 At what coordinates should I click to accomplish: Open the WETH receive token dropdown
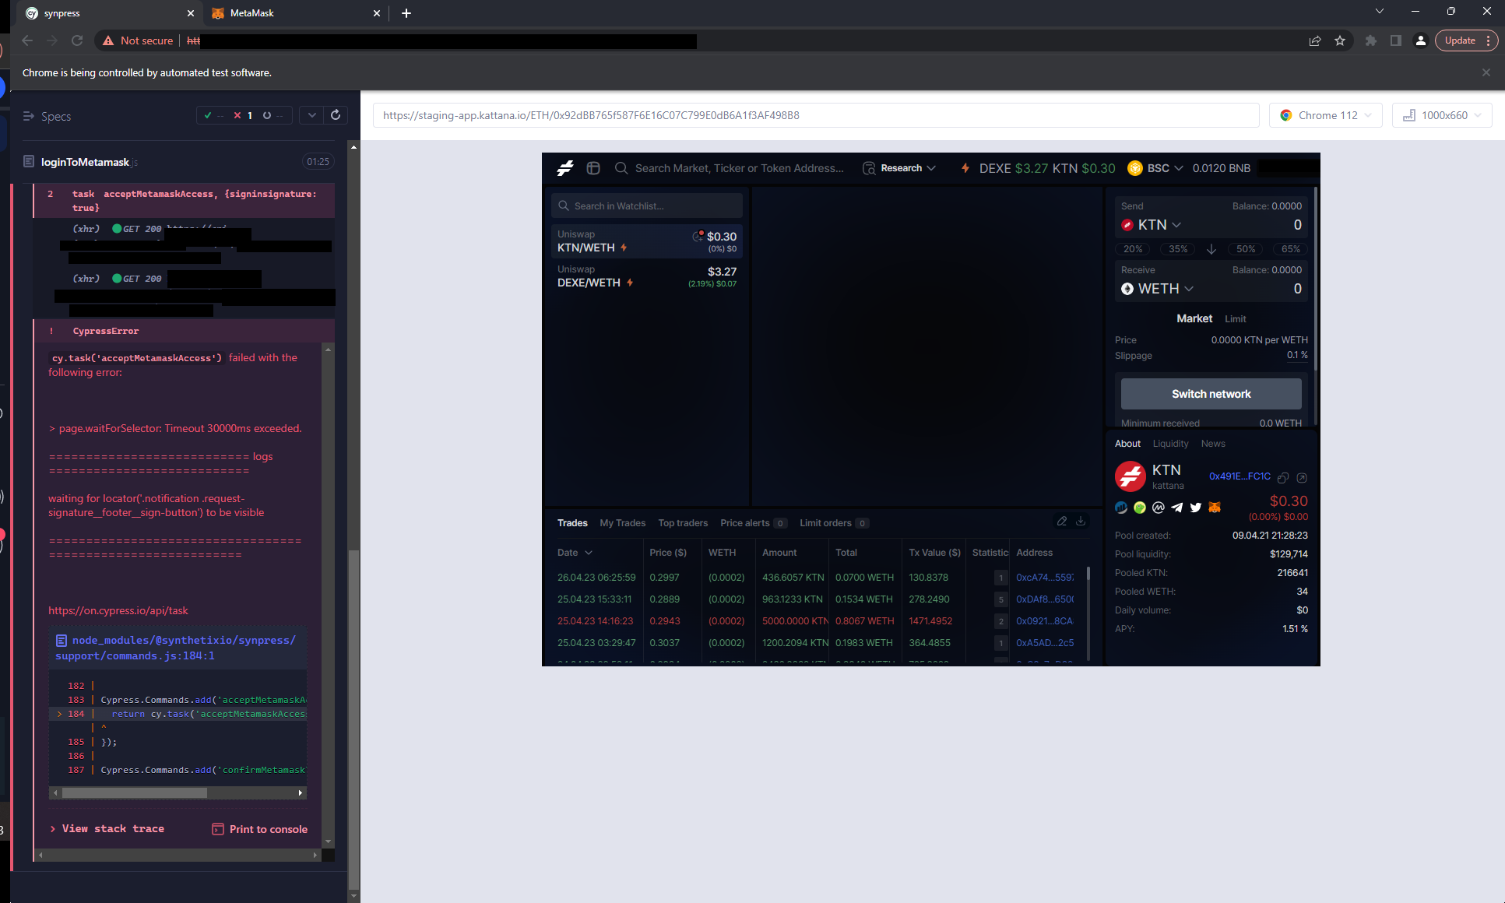coord(1159,289)
